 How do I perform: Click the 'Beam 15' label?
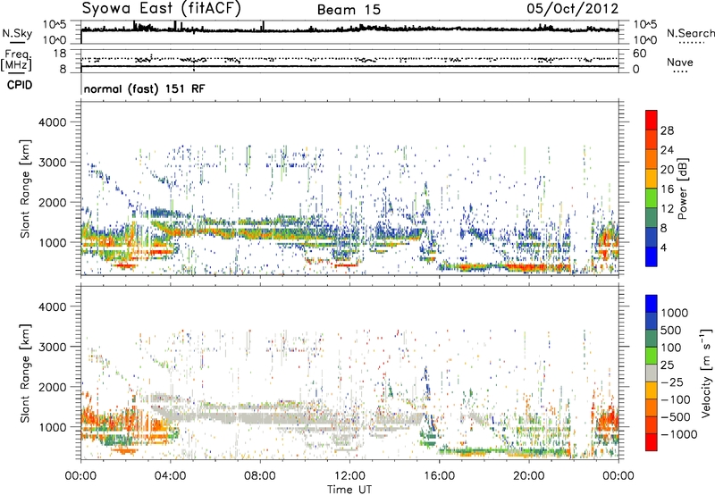click(x=349, y=10)
